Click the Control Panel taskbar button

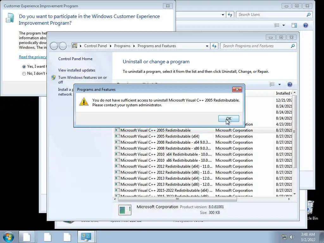click(x=86, y=237)
